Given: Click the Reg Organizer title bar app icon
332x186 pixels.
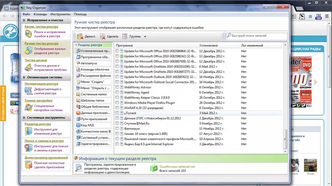Looking at the screenshot, I should [23, 8].
